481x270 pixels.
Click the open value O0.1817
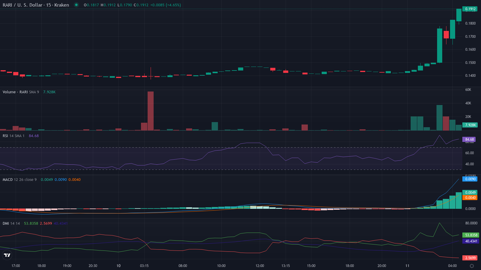[91, 5]
